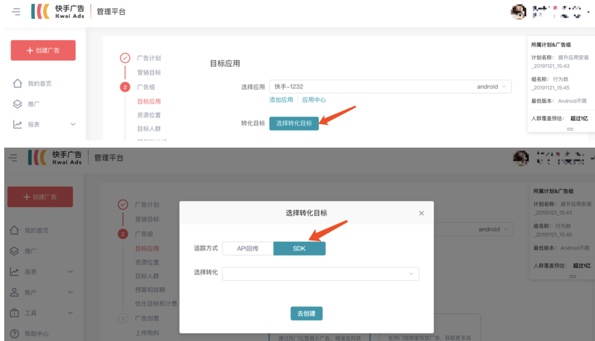
Task: Click the 添加应用 link
Action: (x=281, y=100)
